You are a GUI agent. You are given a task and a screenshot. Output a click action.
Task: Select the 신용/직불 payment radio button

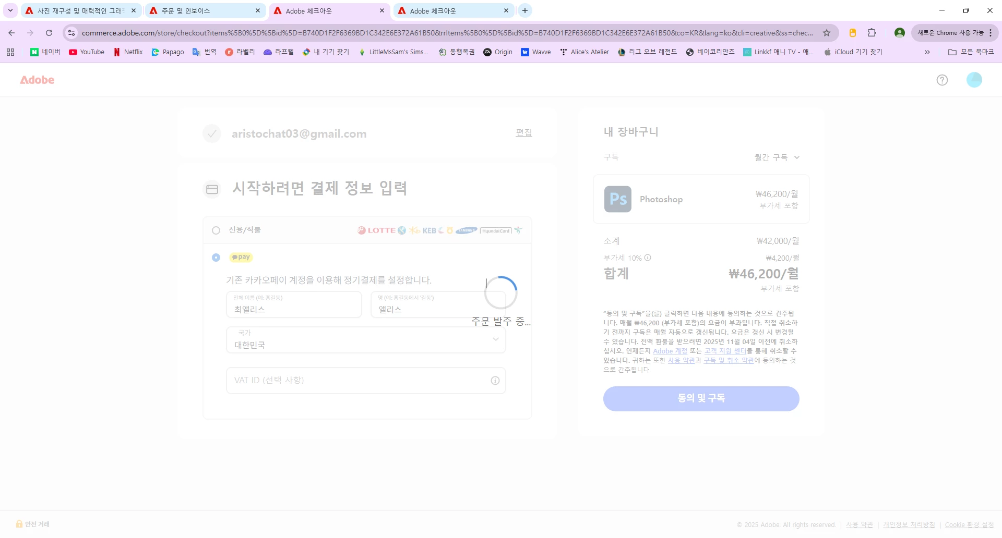click(216, 230)
